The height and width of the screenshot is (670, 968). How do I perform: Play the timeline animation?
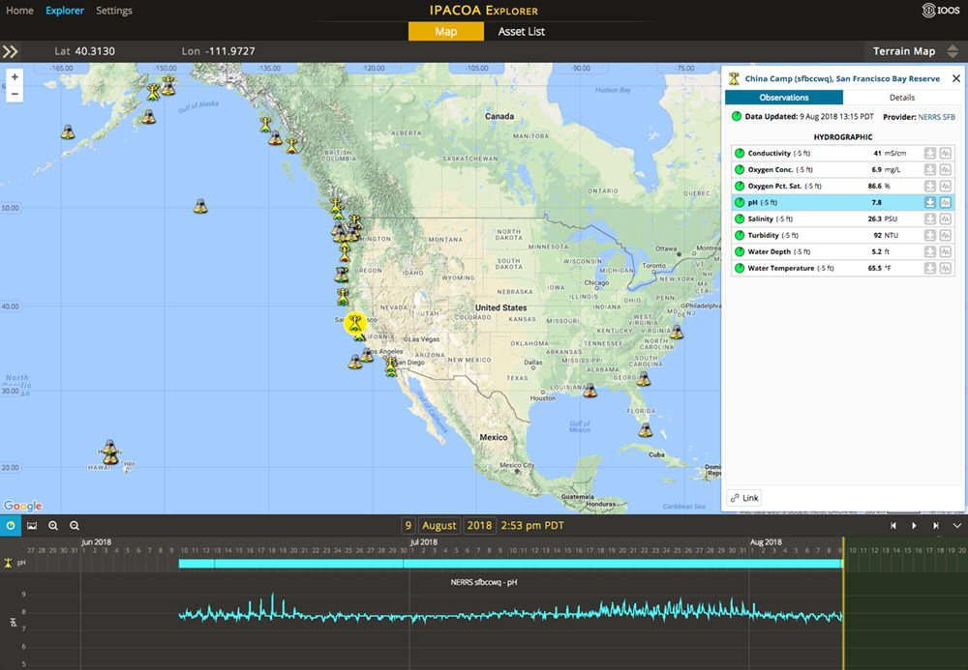(x=915, y=525)
